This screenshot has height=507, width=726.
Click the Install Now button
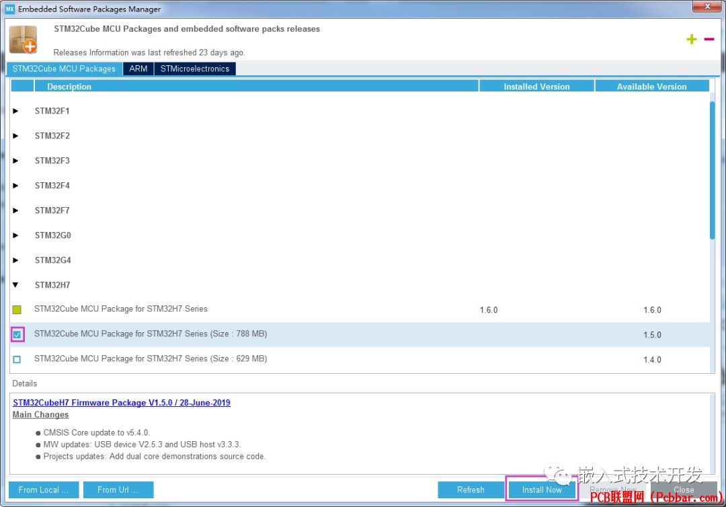pyautogui.click(x=542, y=490)
